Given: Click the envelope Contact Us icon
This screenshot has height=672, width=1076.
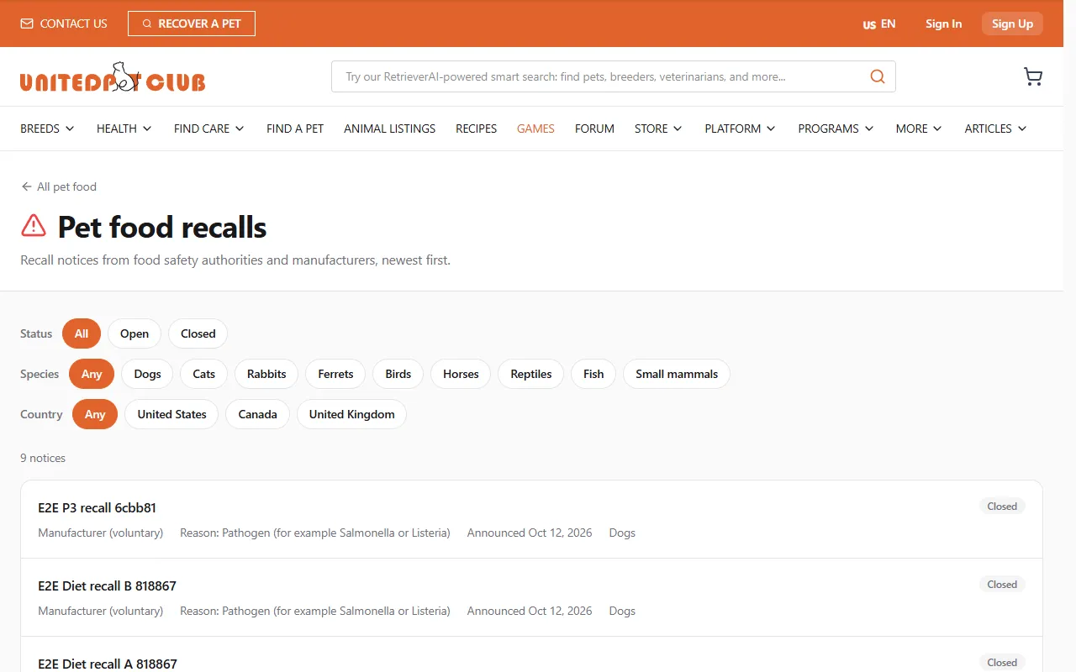Looking at the screenshot, I should [x=27, y=24].
